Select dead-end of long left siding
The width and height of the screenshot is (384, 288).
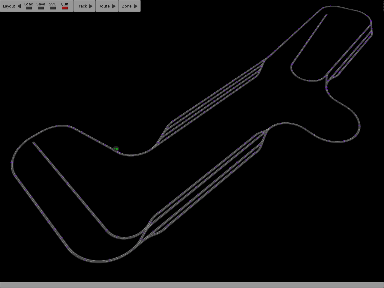click(x=34, y=142)
